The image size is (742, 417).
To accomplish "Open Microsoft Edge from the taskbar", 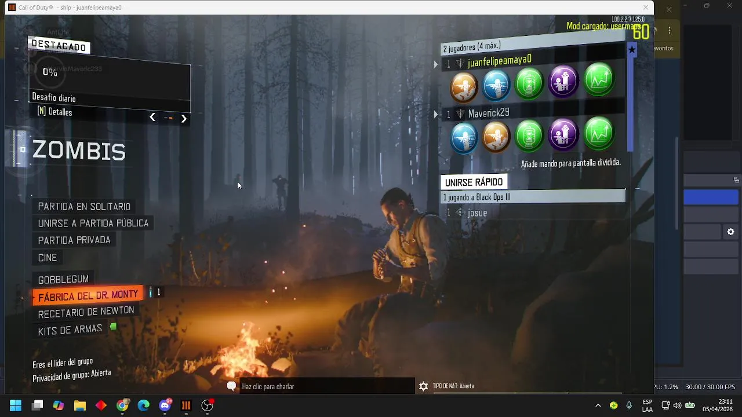I will [144, 405].
